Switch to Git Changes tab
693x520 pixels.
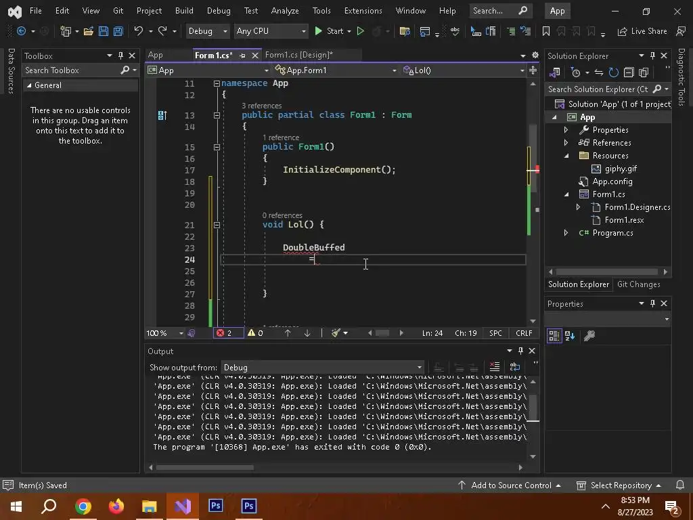pos(638,284)
